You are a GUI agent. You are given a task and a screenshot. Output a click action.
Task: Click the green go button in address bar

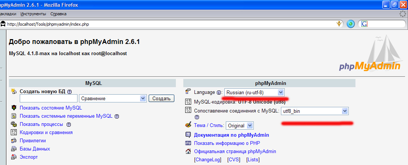coord(351,24)
